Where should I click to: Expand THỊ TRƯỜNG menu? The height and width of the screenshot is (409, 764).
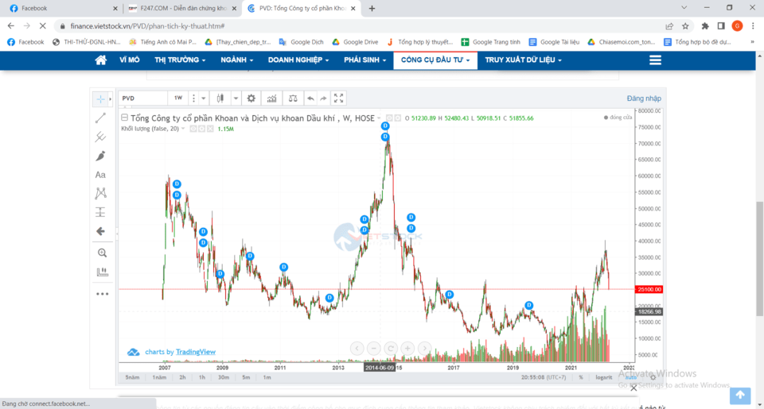(180, 60)
